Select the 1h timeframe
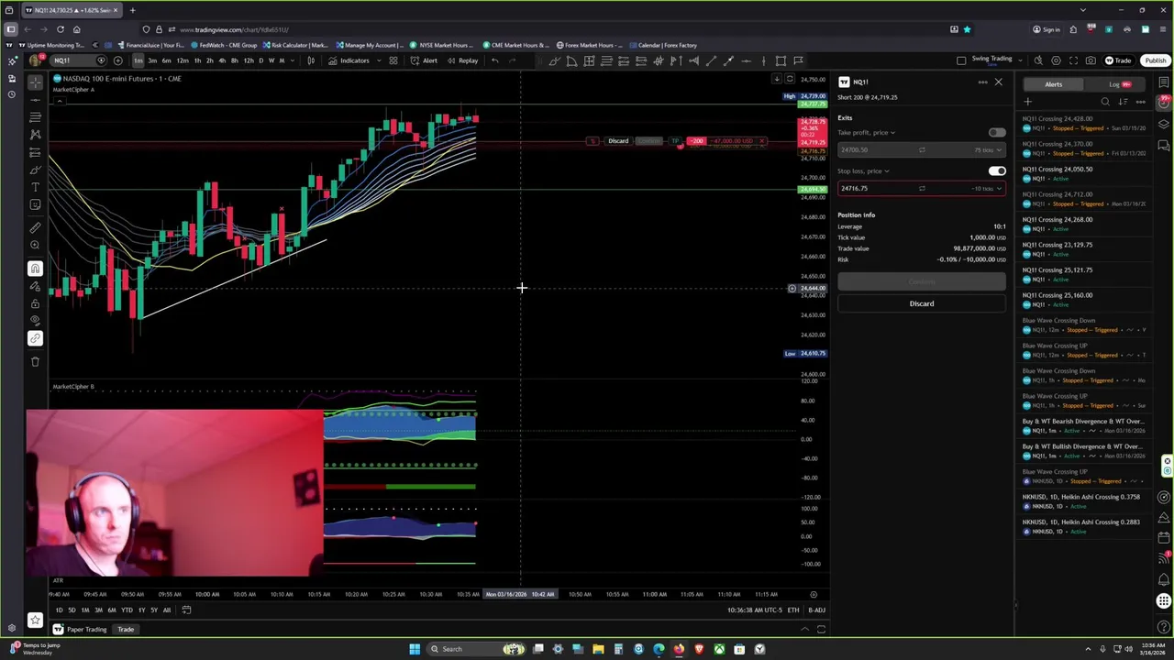The image size is (1174, 660). point(196,60)
